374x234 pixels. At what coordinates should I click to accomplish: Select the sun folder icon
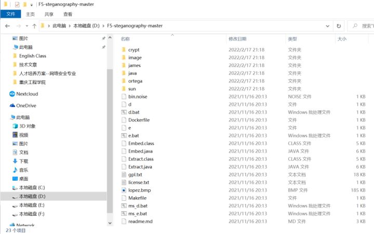(124, 89)
